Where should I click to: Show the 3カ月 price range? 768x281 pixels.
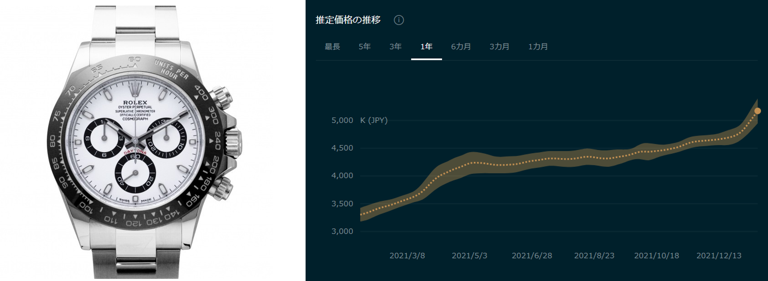500,47
